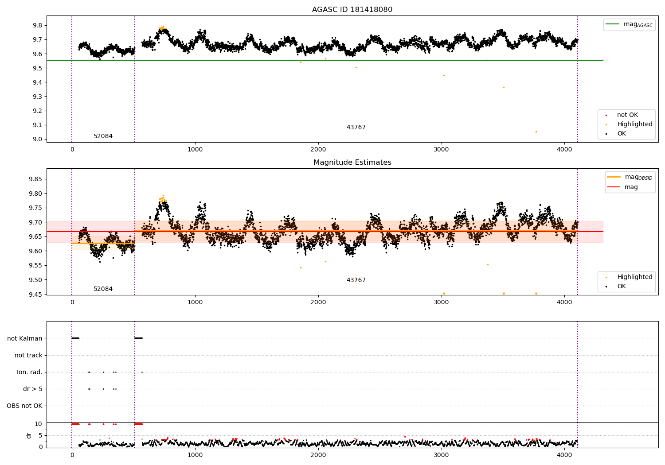This screenshot has height=465, width=665.
Task: Click the 10 tick on the dr axis
Action: 39,424
